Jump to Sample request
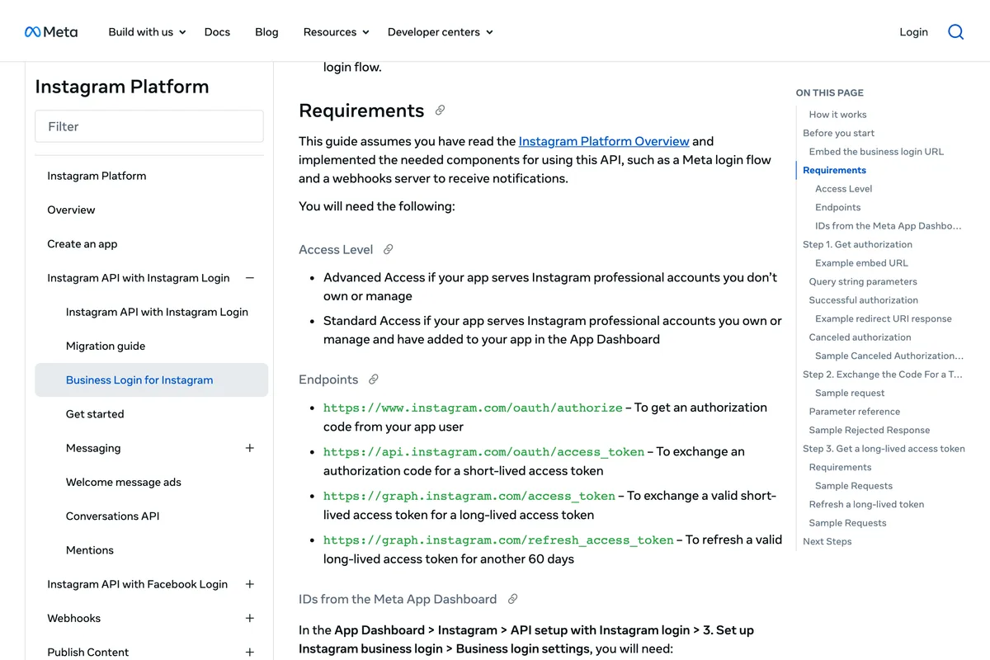 click(850, 393)
